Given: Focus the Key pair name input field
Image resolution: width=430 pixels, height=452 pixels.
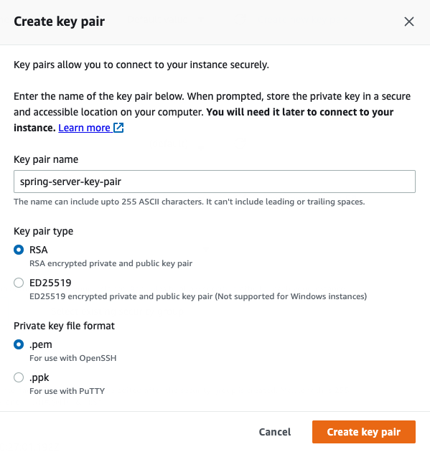Looking at the screenshot, I should 215,182.
